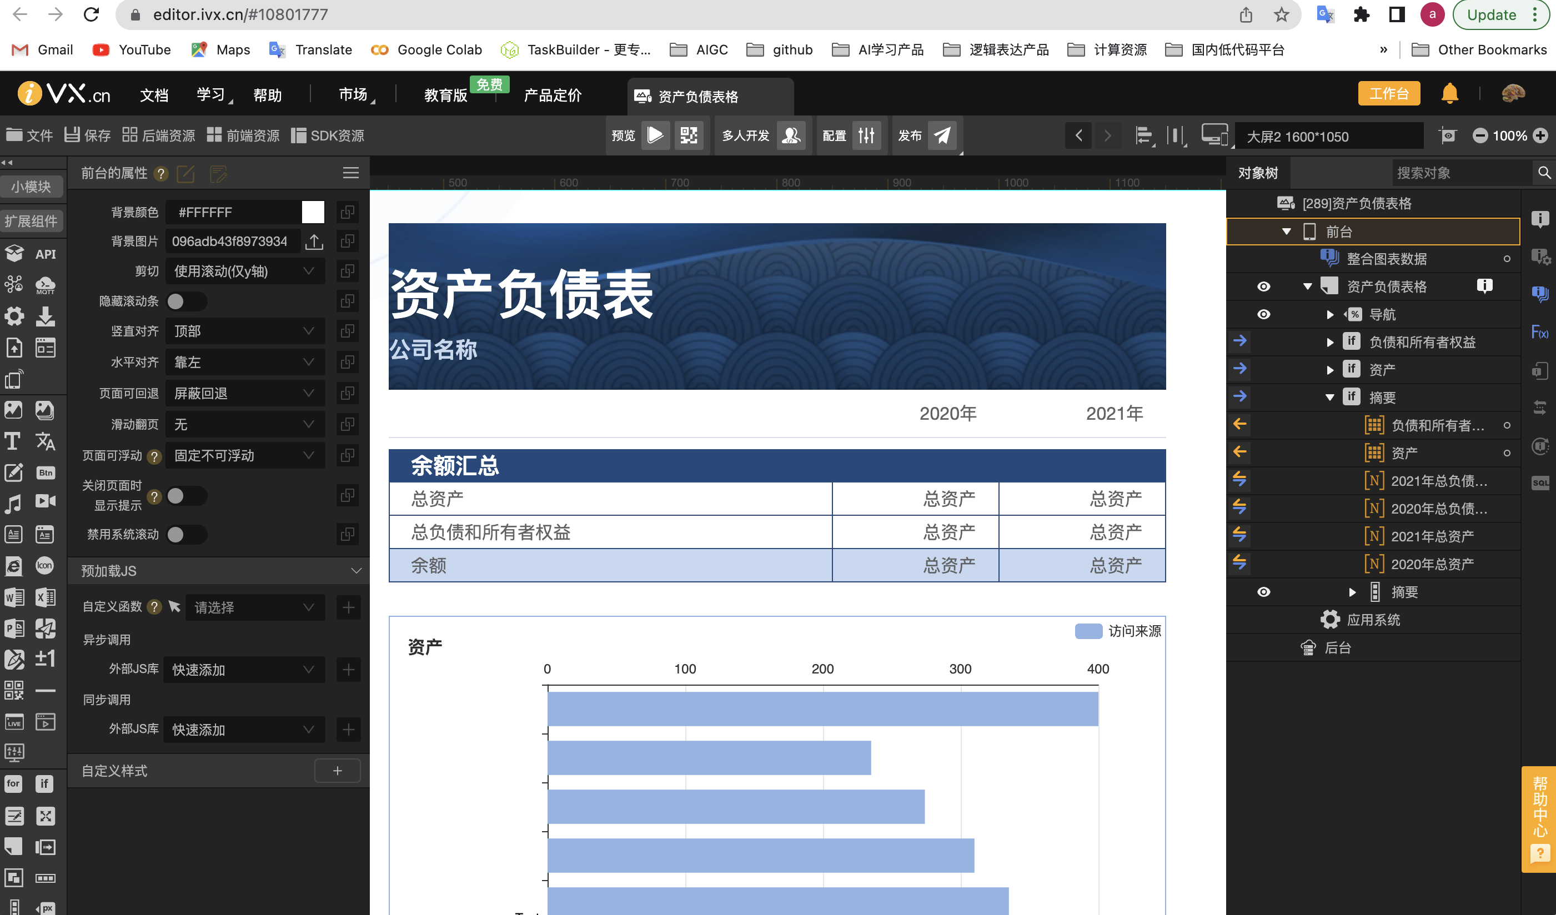The height and width of the screenshot is (915, 1556).
Task: Enable the disable-system-scroll switch
Action: click(x=185, y=534)
